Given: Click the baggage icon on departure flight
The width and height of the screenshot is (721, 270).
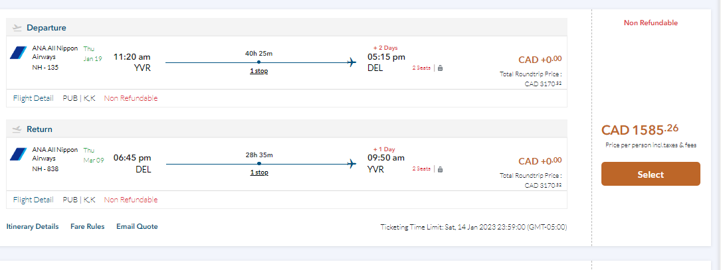Looking at the screenshot, I should [x=440, y=68].
